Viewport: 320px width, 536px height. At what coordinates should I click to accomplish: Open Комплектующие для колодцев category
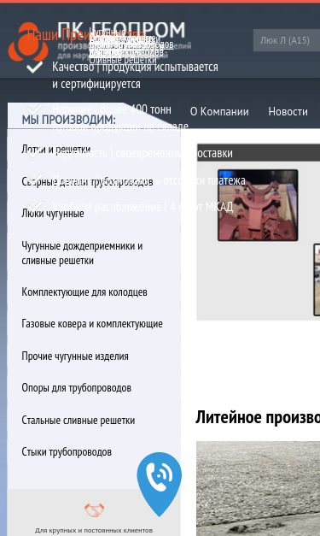(84, 292)
